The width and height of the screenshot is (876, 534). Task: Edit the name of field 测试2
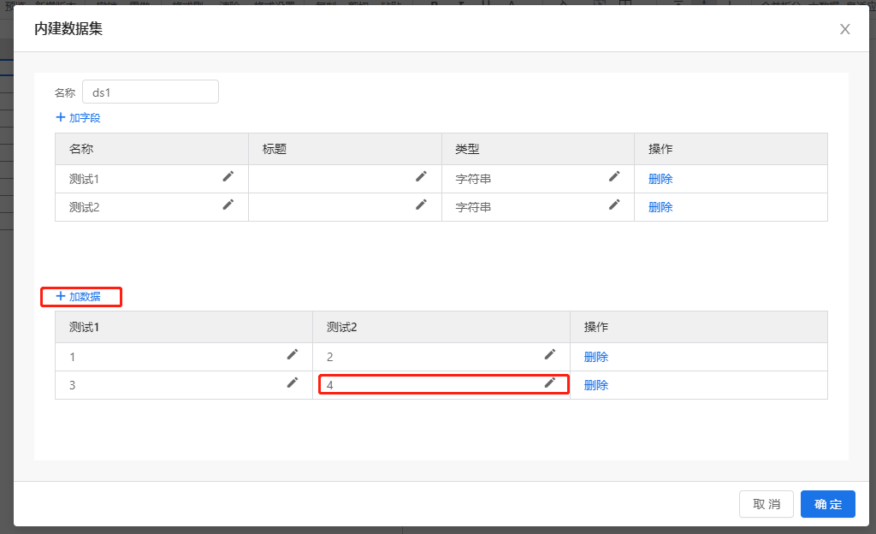click(x=228, y=205)
